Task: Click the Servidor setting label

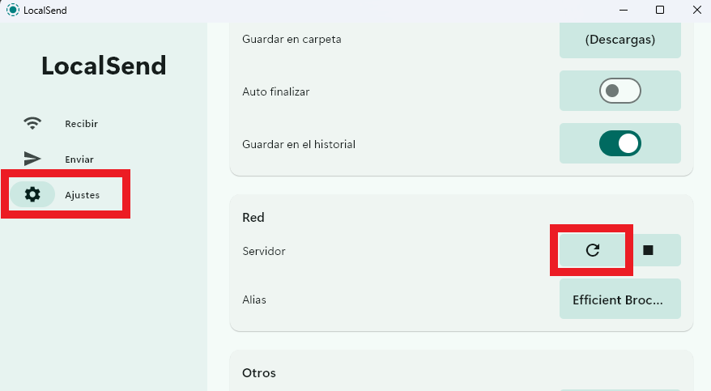Action: click(264, 251)
